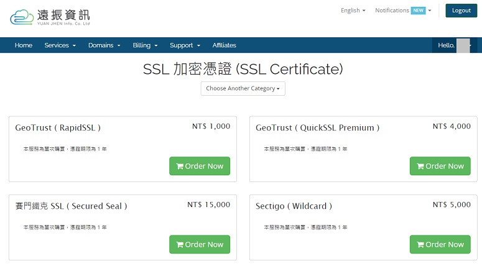The height and width of the screenshot is (266, 482).
Task: Open the Hello user account menu
Action: click(455, 45)
